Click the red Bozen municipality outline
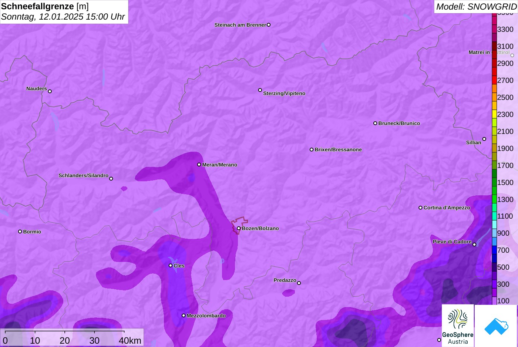The width and height of the screenshot is (518, 347). click(x=239, y=225)
